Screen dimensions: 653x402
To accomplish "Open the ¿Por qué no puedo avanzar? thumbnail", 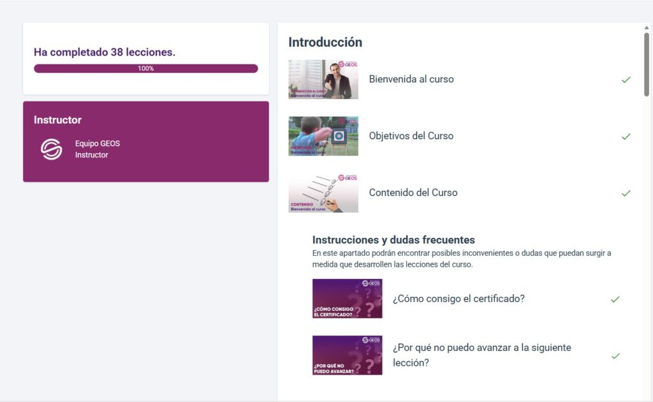I will 347,355.
